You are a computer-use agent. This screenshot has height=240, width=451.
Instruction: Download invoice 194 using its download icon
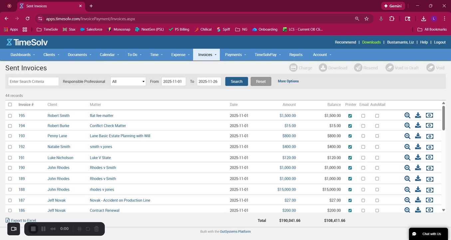pyautogui.click(x=418, y=125)
